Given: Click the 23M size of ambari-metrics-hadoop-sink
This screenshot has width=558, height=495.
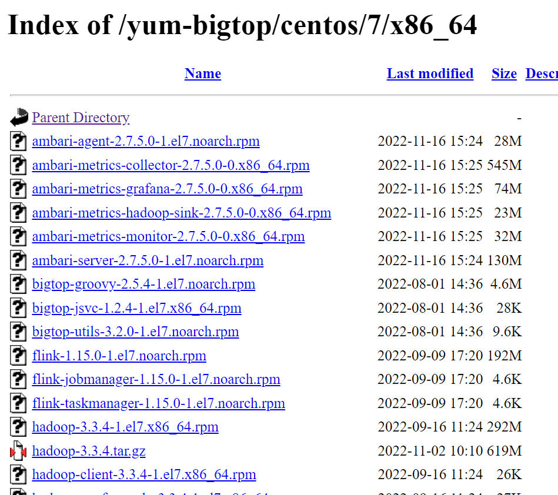Looking at the screenshot, I should (508, 213).
